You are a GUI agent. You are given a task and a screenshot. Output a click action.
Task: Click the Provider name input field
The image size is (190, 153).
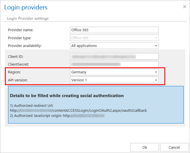114,30
